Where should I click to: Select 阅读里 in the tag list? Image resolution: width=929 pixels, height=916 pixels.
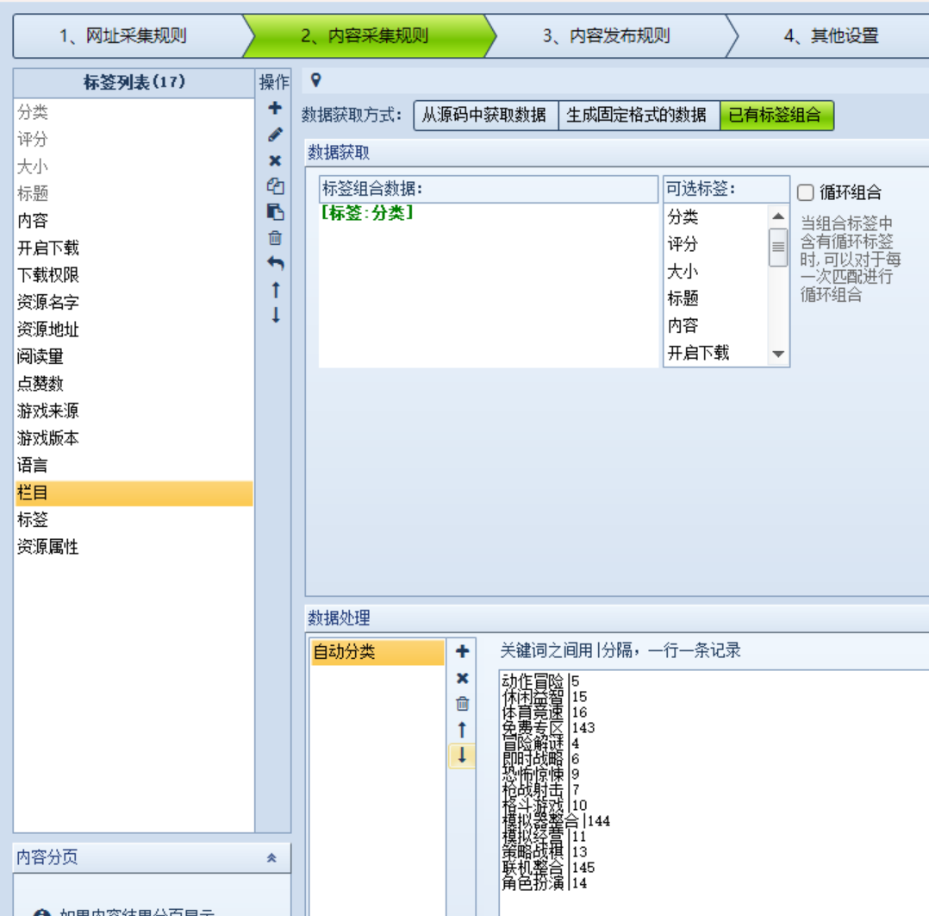pyautogui.click(x=134, y=357)
